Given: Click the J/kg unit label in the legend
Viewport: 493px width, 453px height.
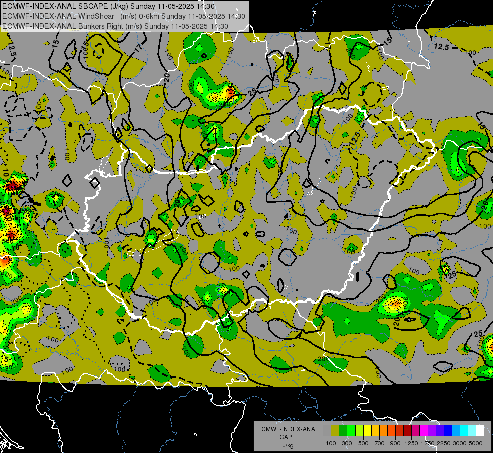Looking at the screenshot, I should [x=288, y=446].
